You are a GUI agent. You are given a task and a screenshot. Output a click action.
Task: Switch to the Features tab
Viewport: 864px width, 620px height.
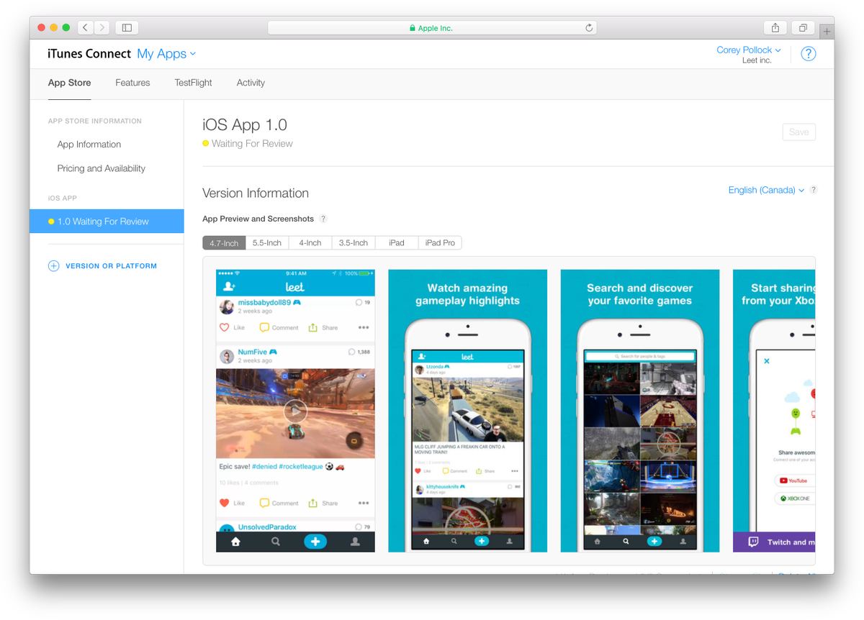pos(132,83)
